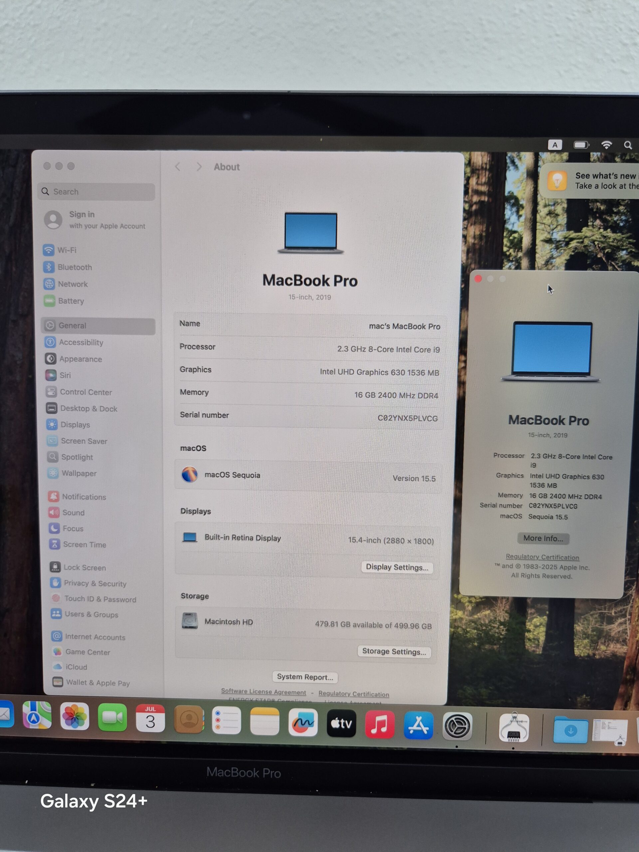Image resolution: width=639 pixels, height=852 pixels.
Task: Open Storage Settings
Action: (x=394, y=651)
